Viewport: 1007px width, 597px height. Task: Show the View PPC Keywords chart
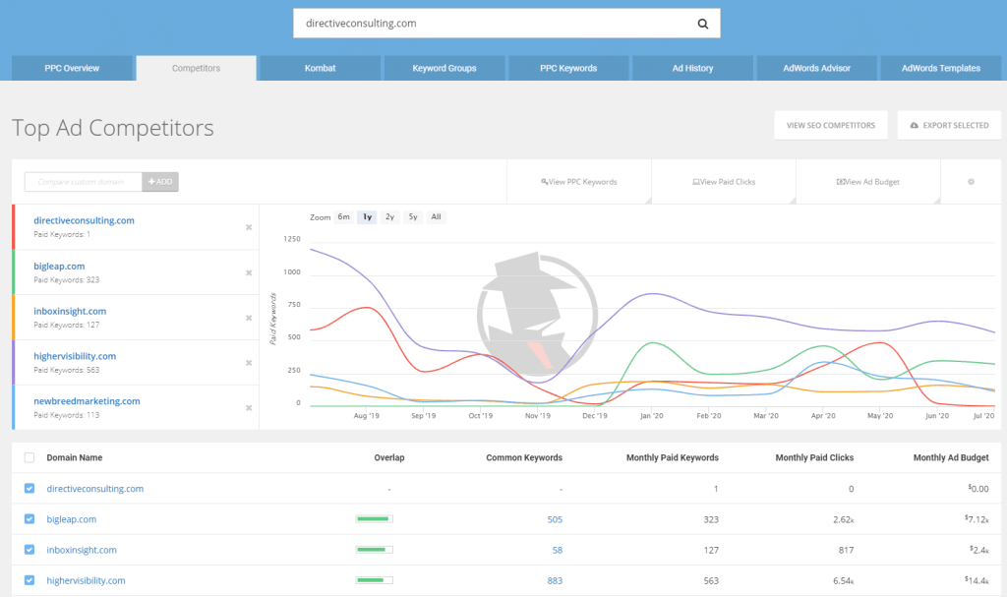(x=579, y=182)
